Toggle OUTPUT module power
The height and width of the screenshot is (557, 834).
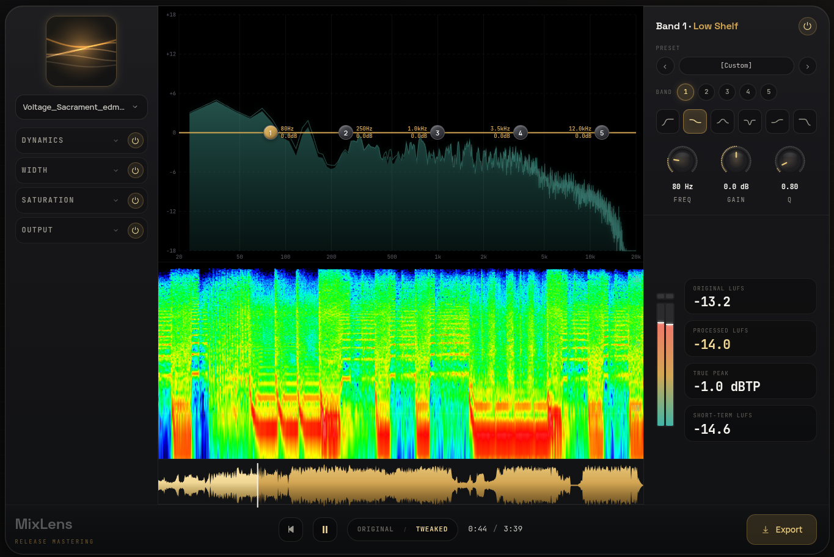[136, 230]
